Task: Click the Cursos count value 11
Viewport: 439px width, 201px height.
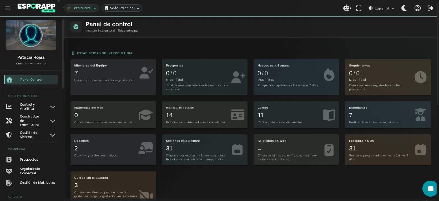Action: [x=261, y=115]
